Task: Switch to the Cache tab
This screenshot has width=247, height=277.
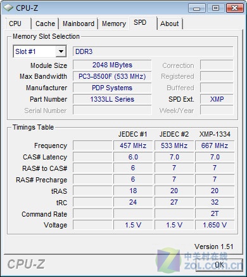Action: [x=45, y=24]
